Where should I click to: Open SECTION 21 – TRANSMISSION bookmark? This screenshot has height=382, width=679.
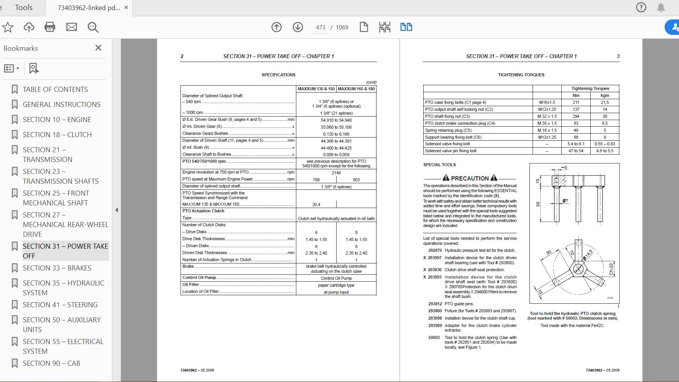click(x=48, y=155)
